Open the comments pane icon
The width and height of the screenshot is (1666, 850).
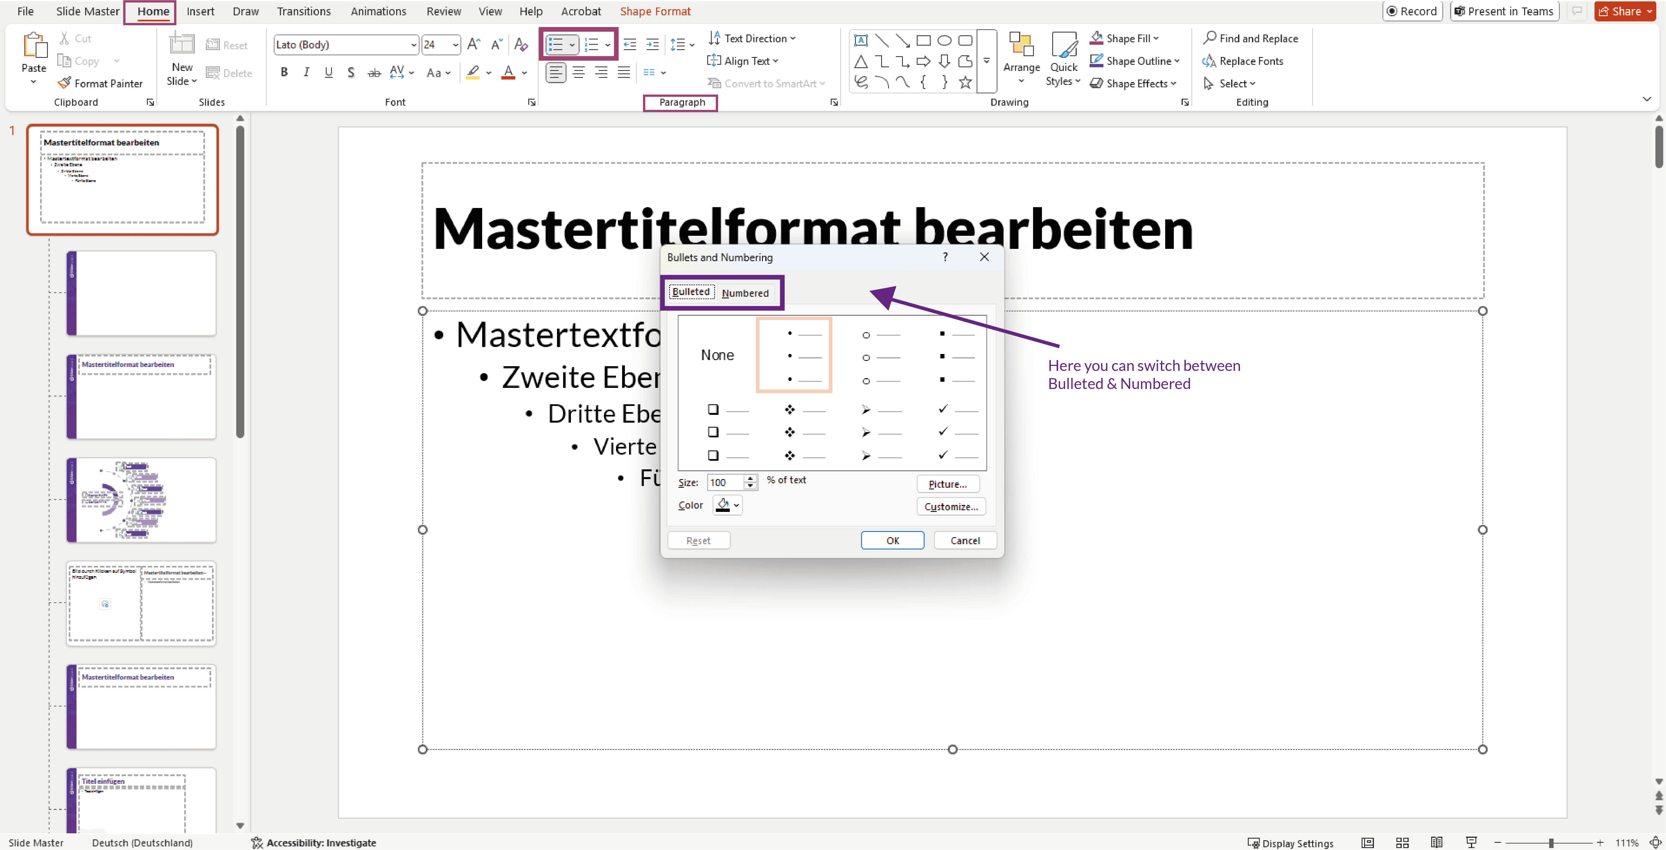click(1577, 11)
